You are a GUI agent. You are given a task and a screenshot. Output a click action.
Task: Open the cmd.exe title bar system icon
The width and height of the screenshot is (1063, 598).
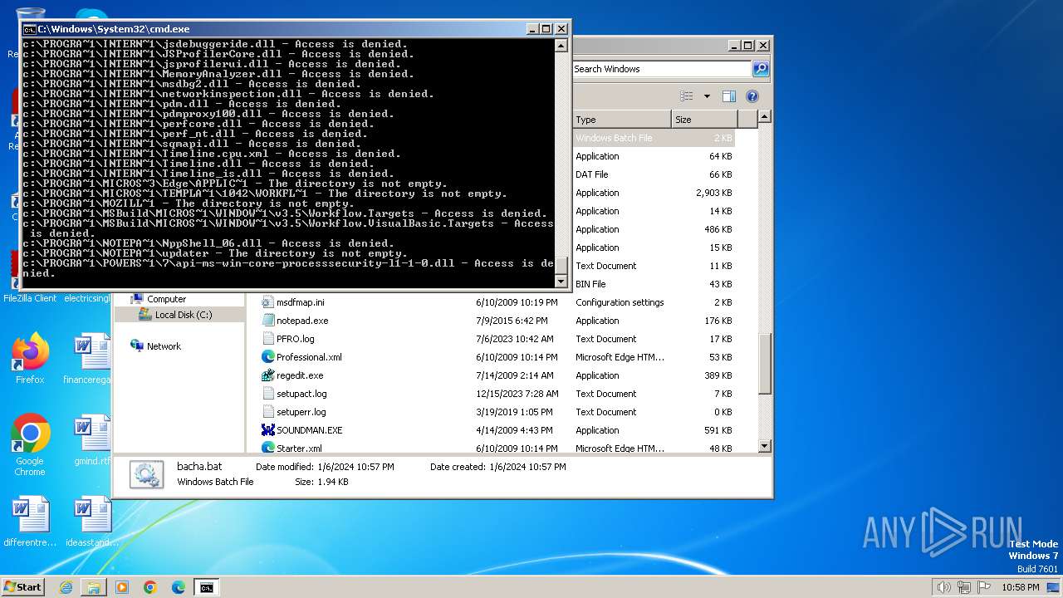30,29
